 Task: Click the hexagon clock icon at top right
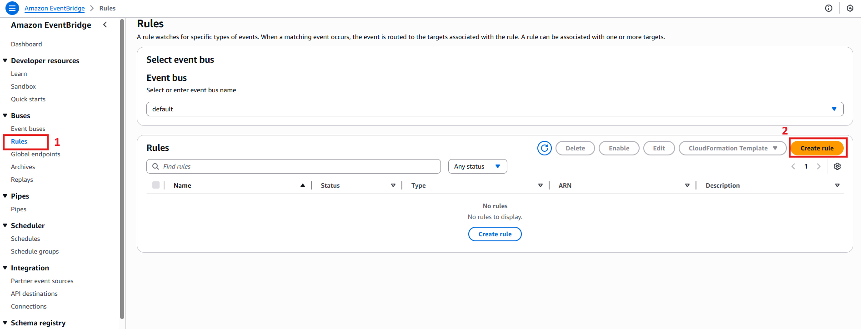pyautogui.click(x=850, y=8)
